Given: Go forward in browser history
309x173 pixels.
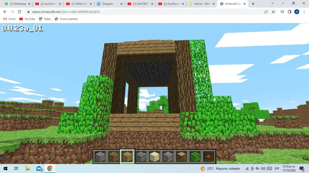Looking at the screenshot, I should click(12, 12).
